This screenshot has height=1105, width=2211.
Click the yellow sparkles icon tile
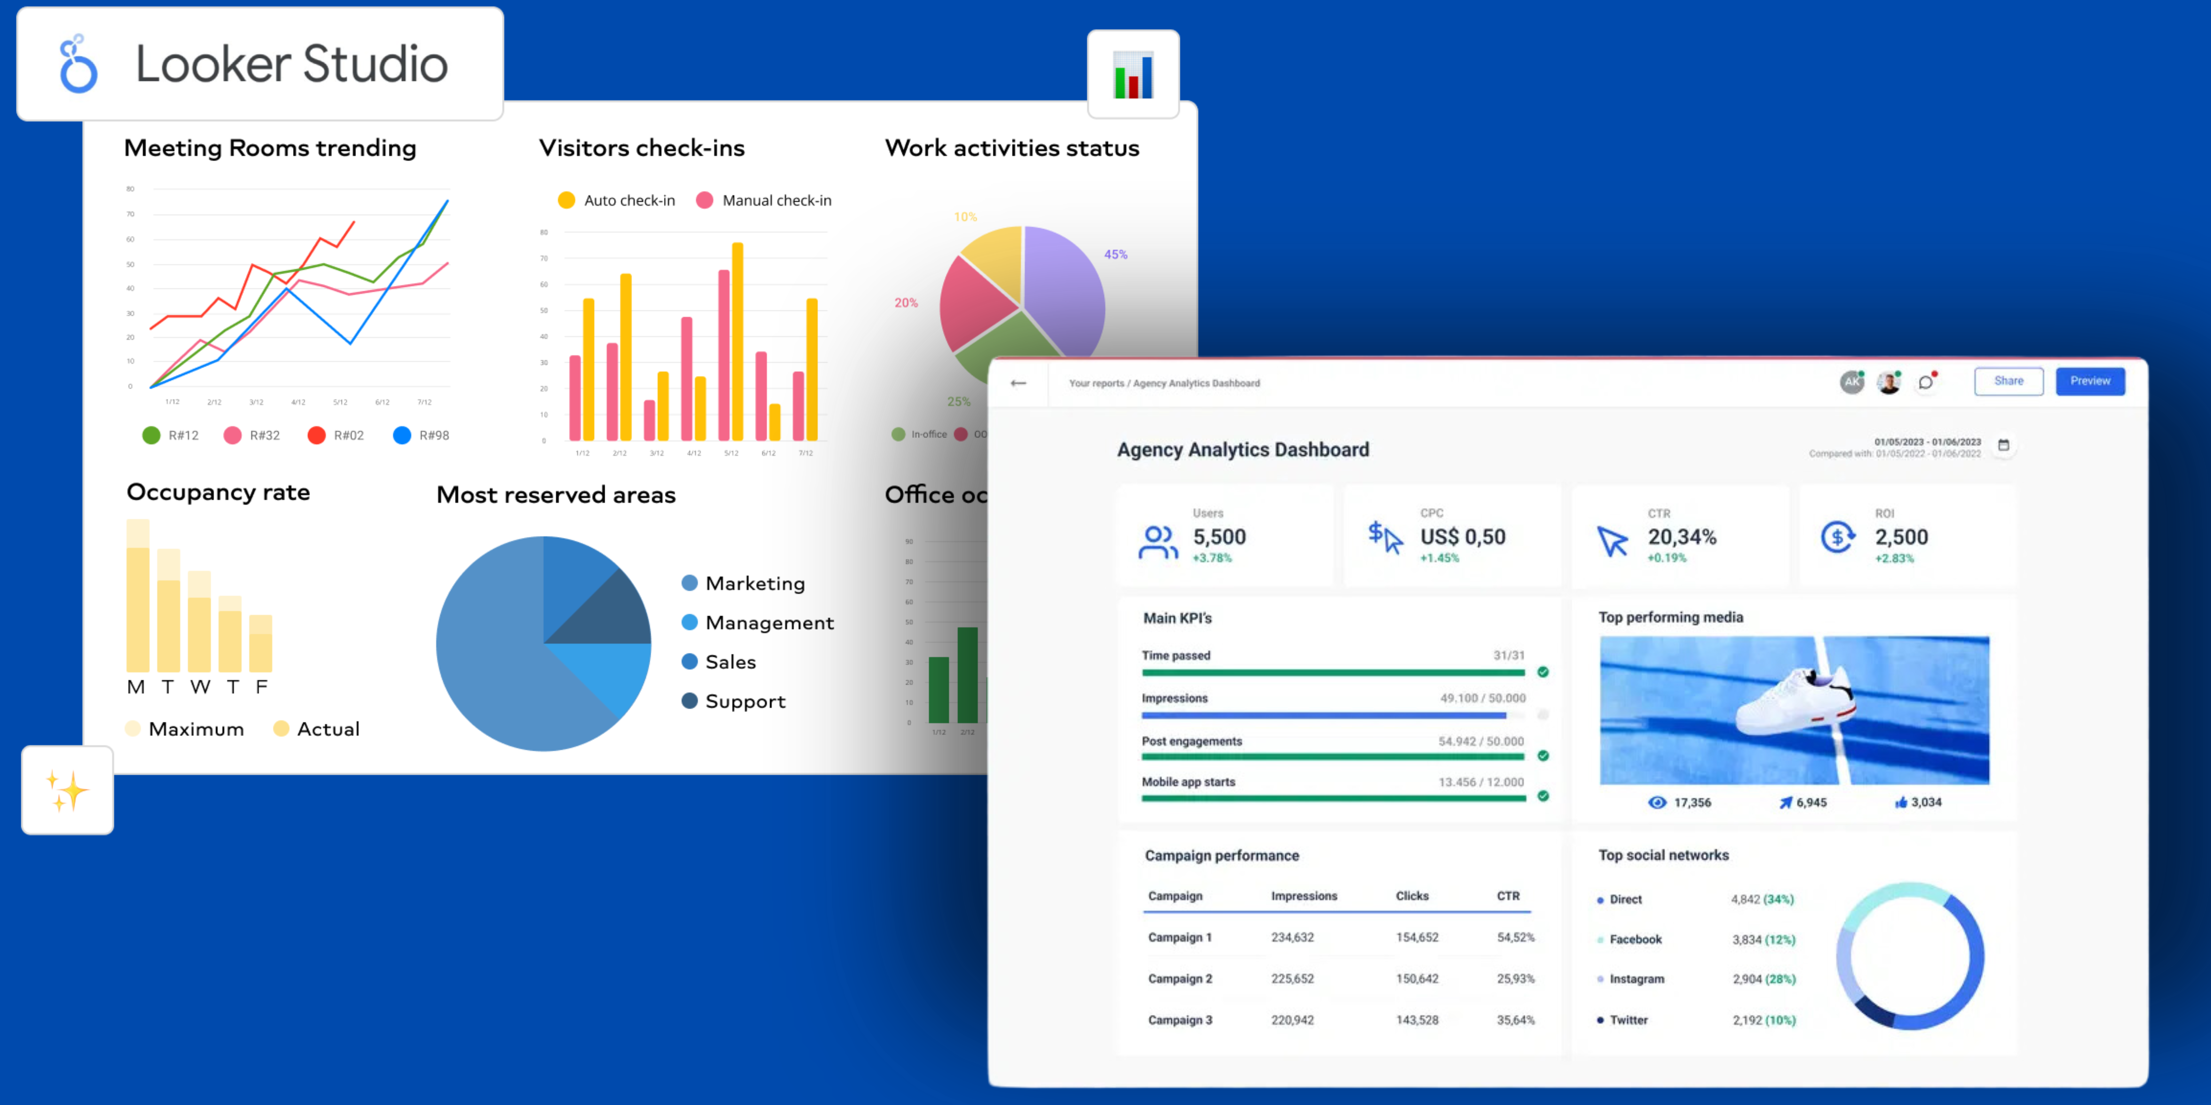click(x=67, y=790)
